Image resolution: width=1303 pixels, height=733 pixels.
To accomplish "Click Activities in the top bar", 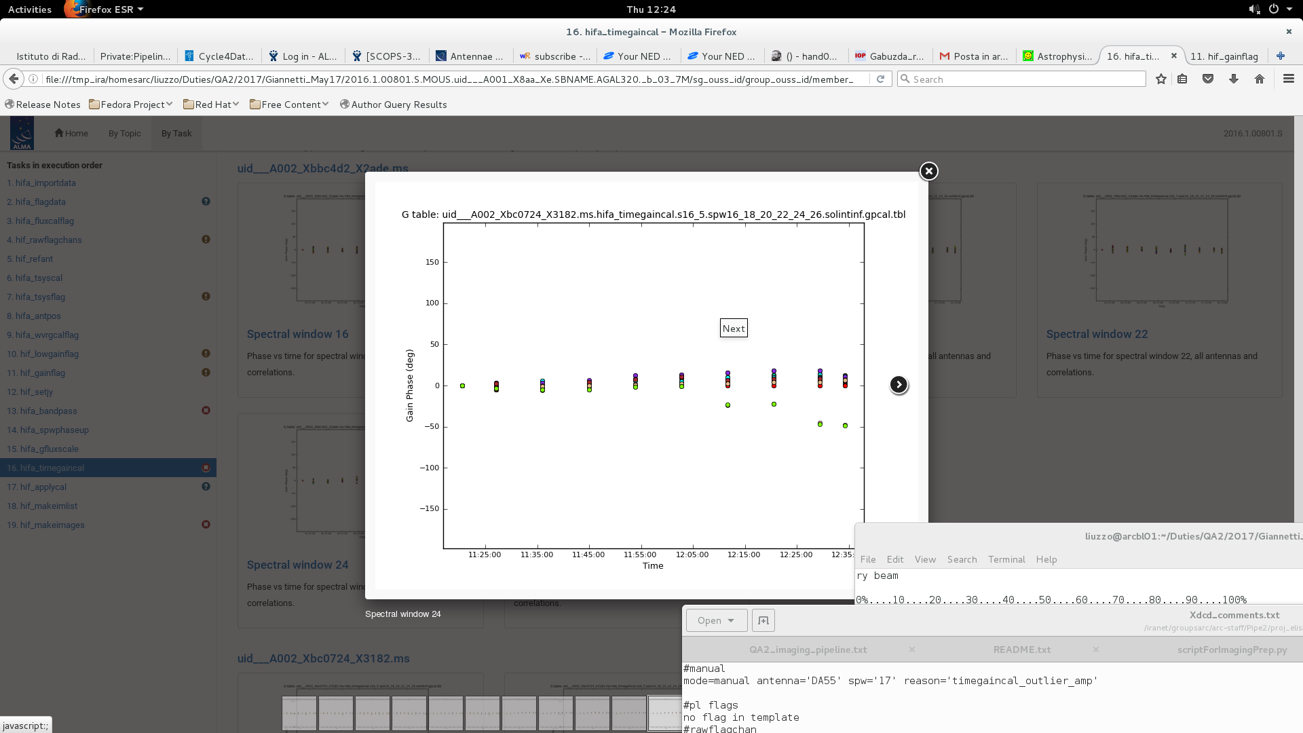I will (x=30, y=10).
